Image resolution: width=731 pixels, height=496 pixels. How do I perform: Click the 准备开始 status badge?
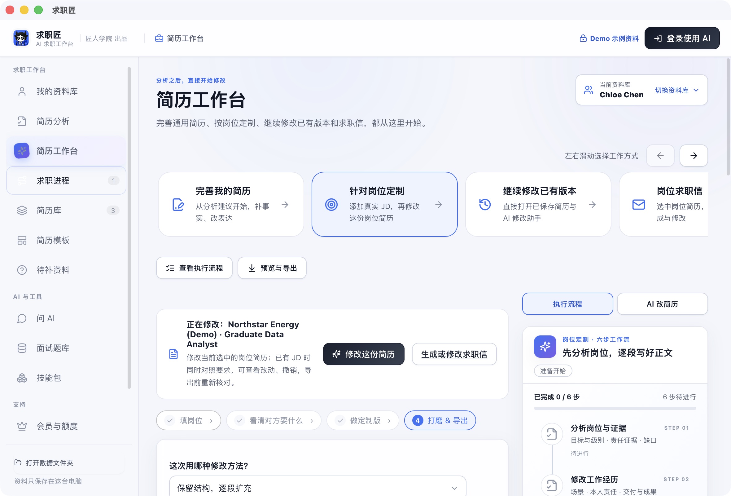pos(553,371)
